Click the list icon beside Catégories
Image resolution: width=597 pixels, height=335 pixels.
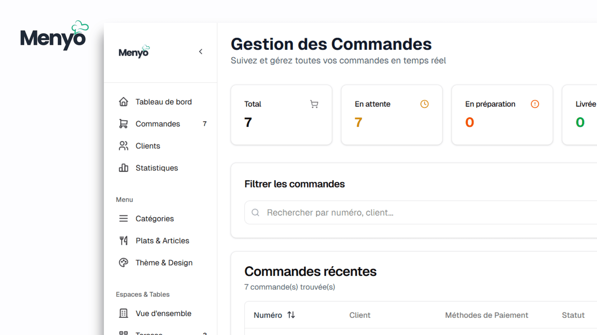pyautogui.click(x=124, y=219)
